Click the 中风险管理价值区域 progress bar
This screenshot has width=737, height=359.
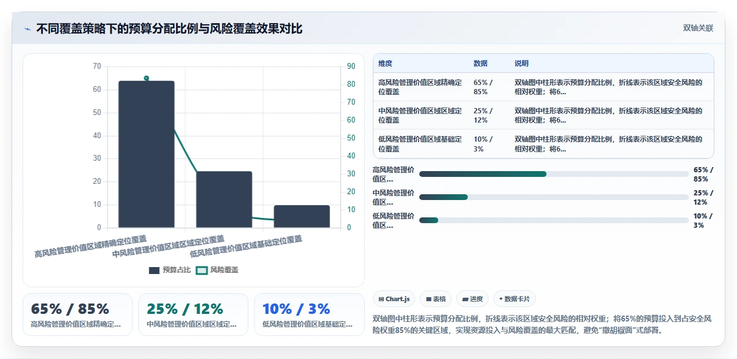tap(554, 197)
